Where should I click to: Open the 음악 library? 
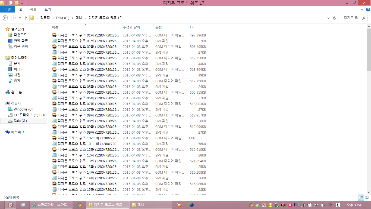point(17,81)
